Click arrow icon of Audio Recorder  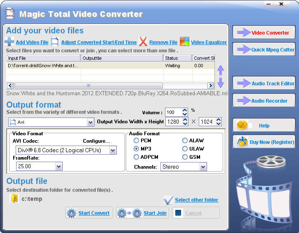tap(244, 101)
